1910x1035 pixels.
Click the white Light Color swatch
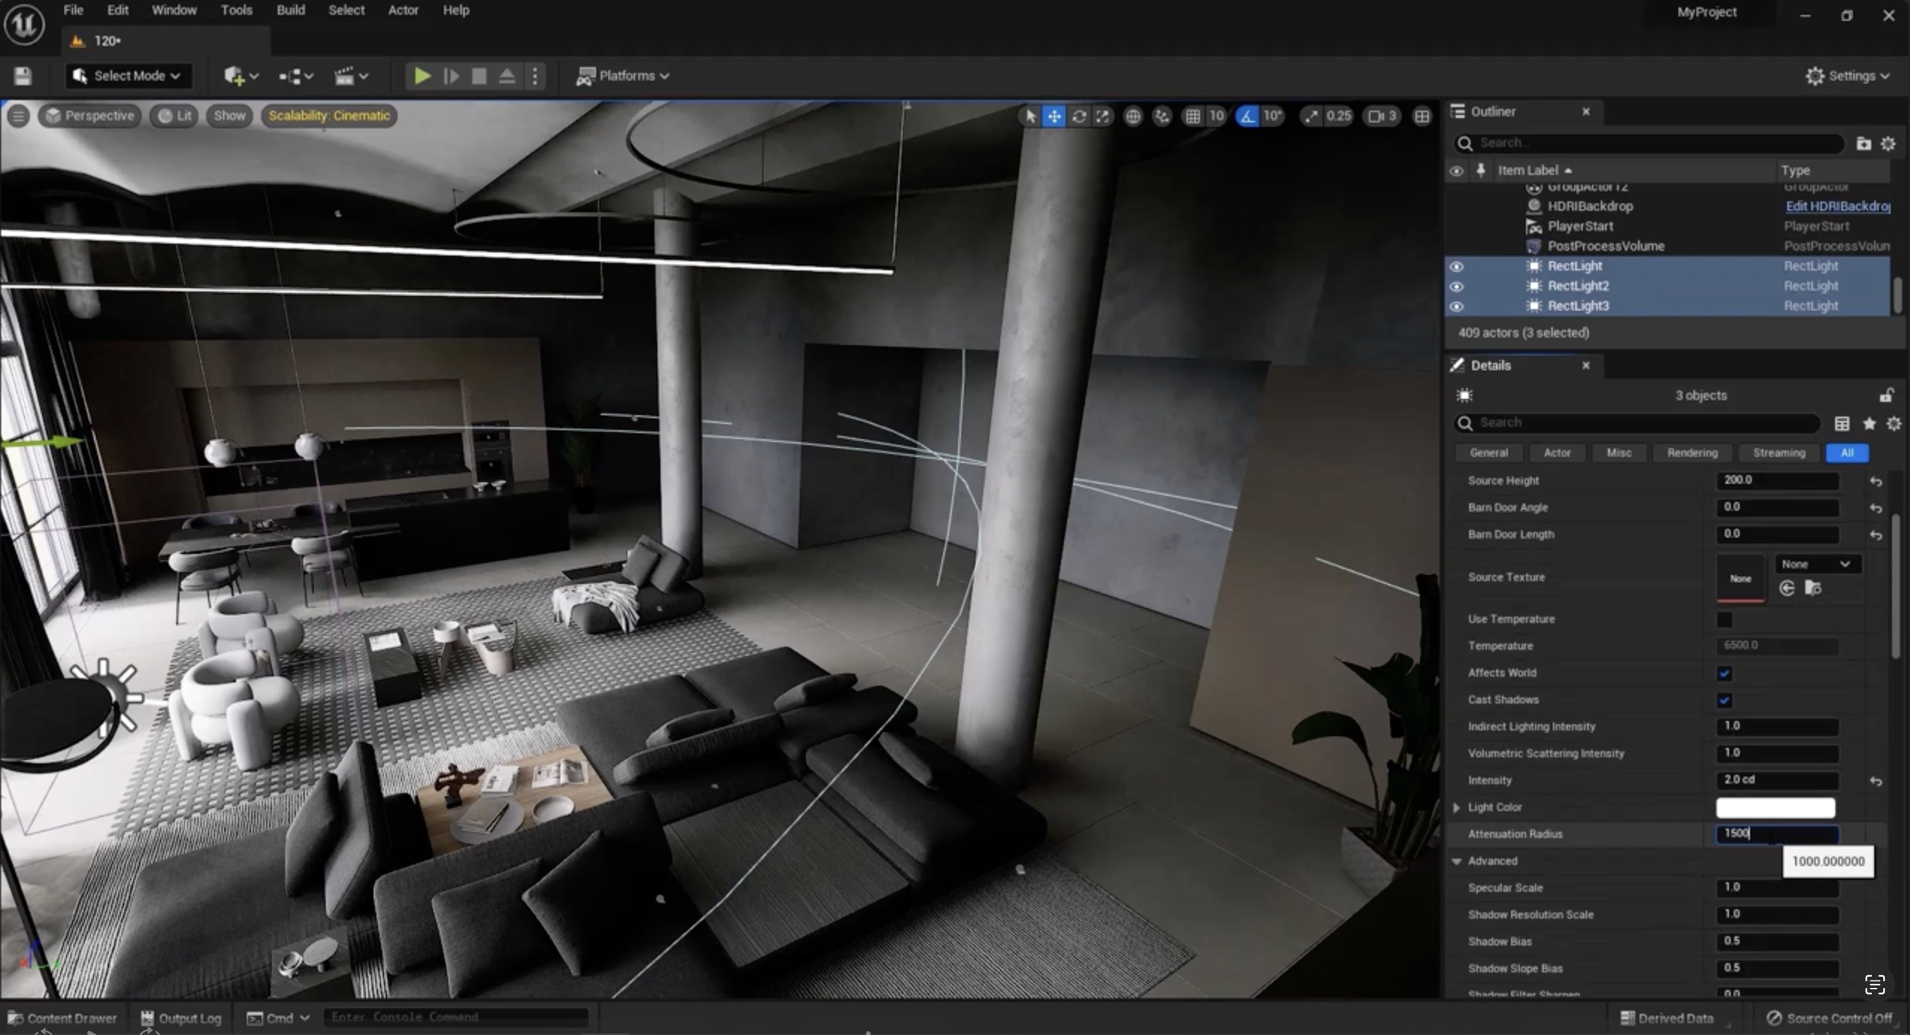(1775, 807)
